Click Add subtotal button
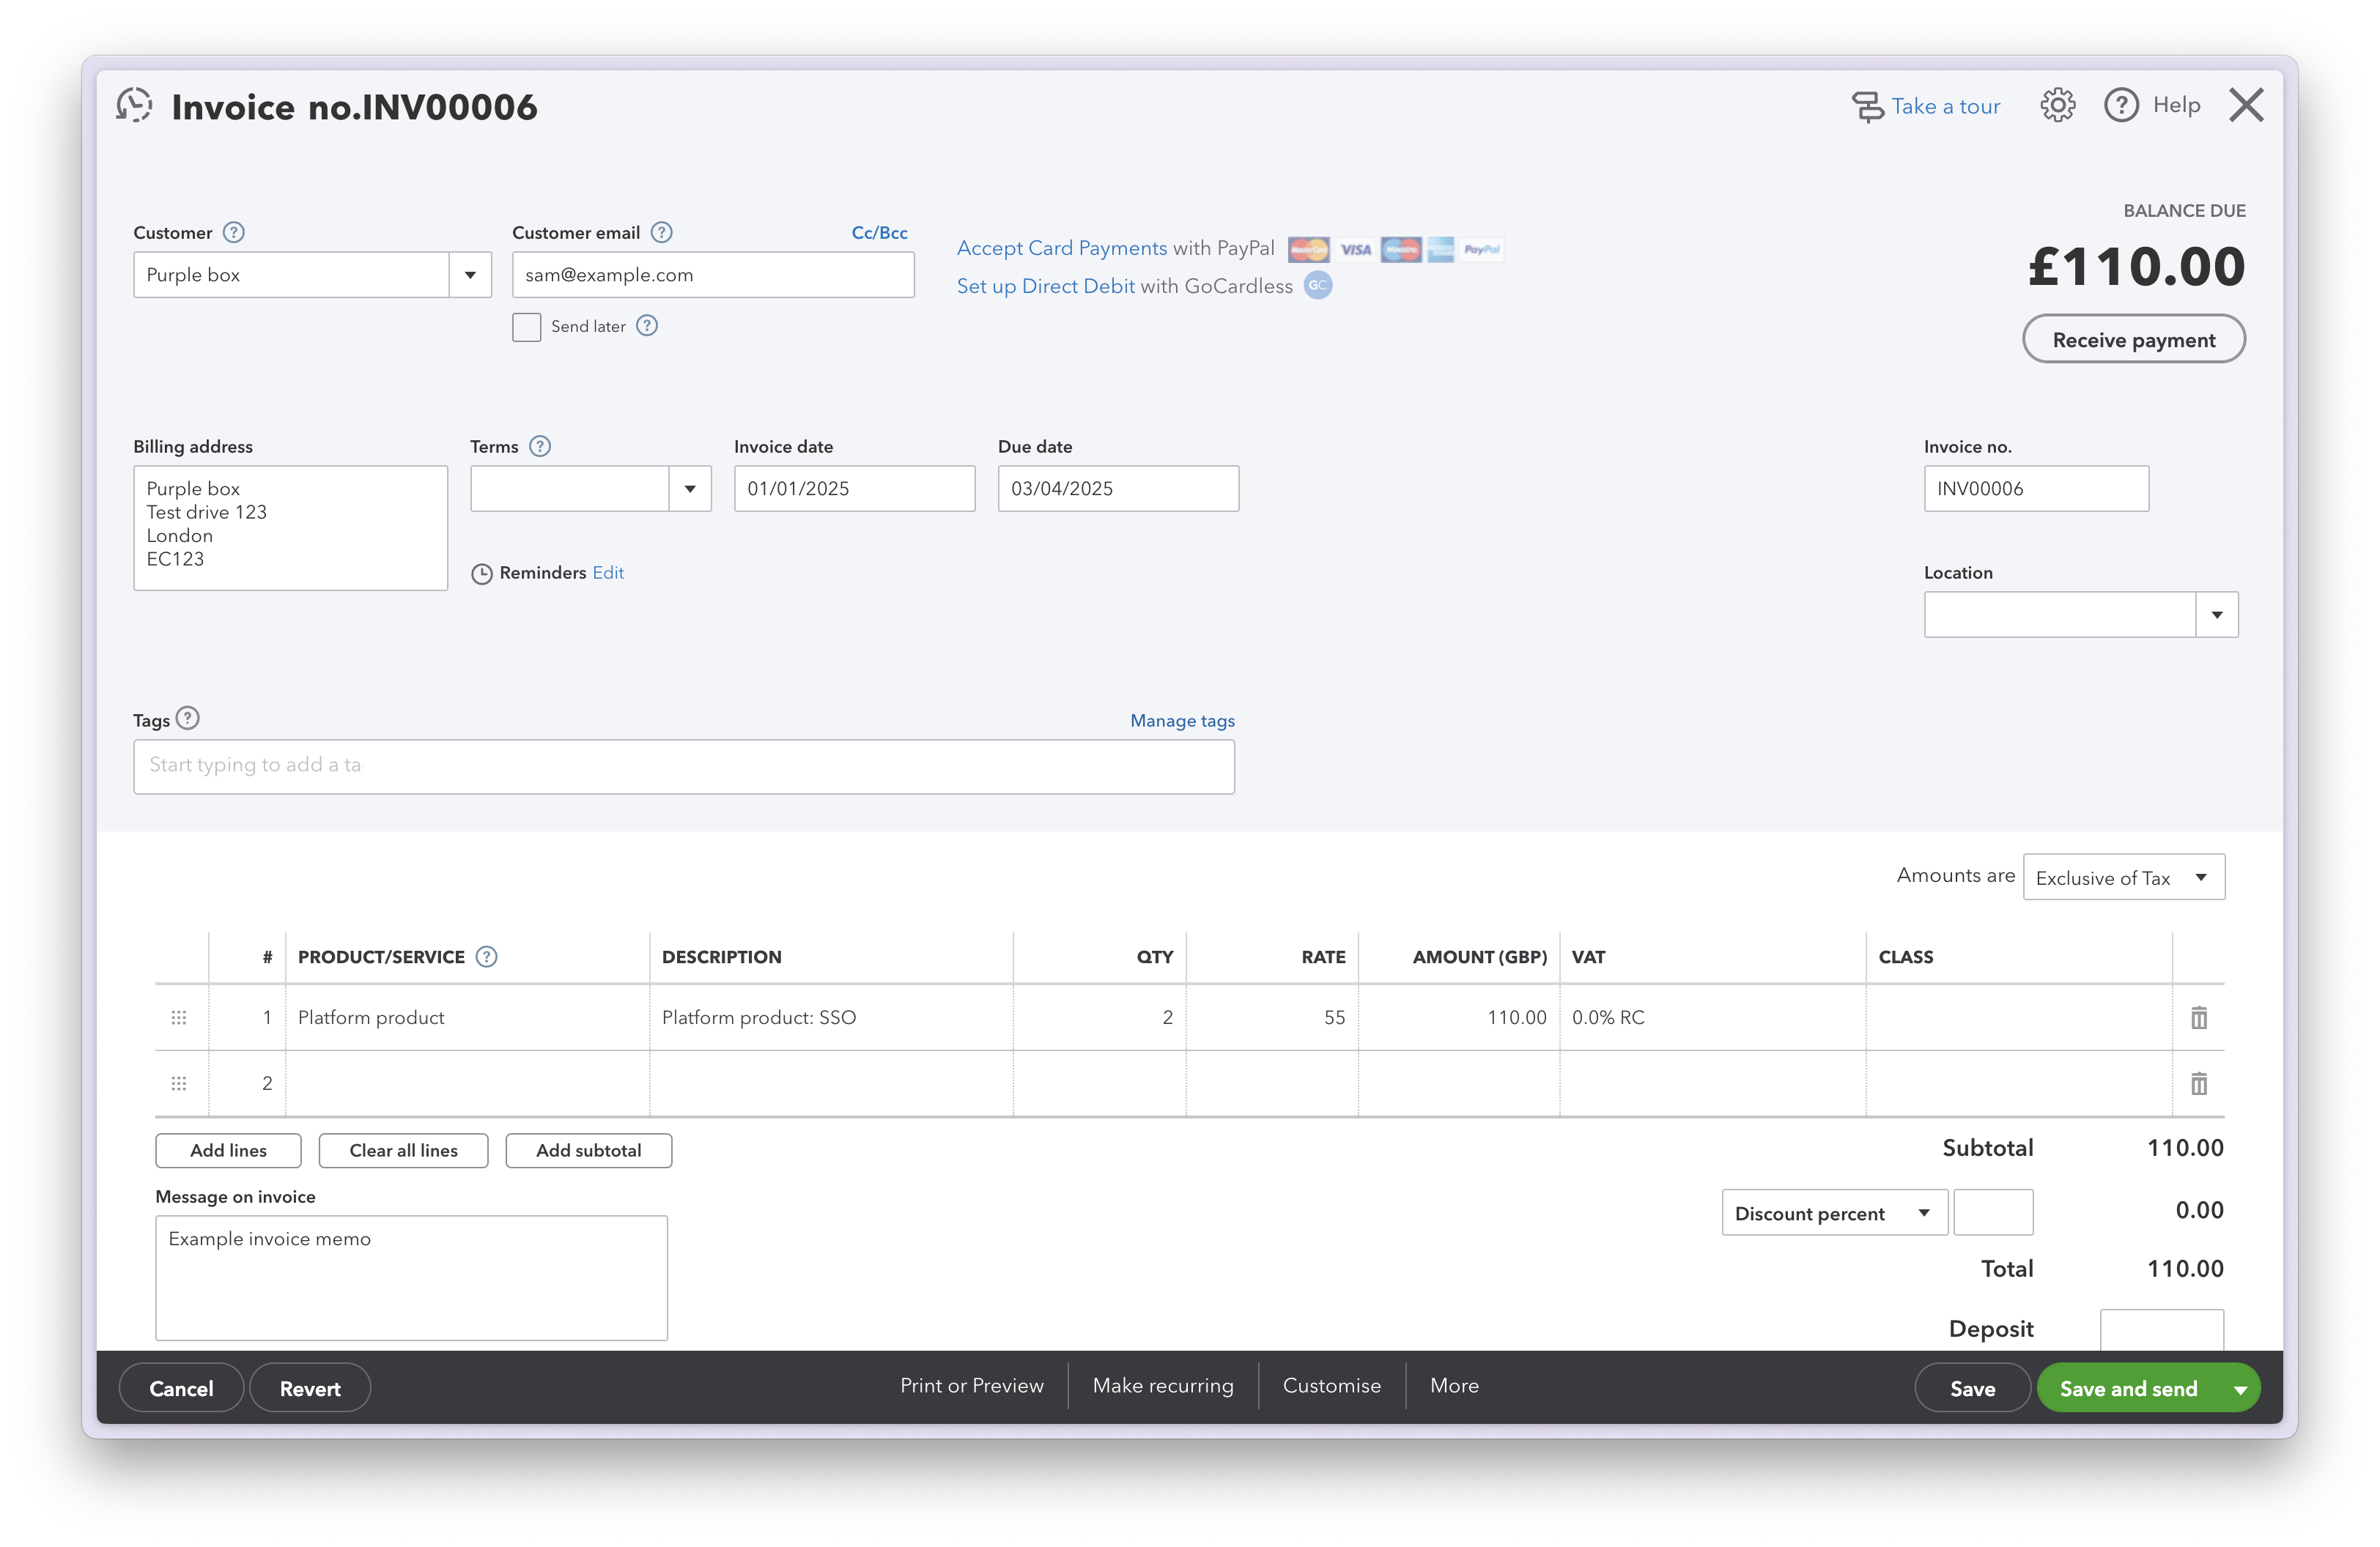The height and width of the screenshot is (1547, 2380). pyautogui.click(x=588, y=1150)
